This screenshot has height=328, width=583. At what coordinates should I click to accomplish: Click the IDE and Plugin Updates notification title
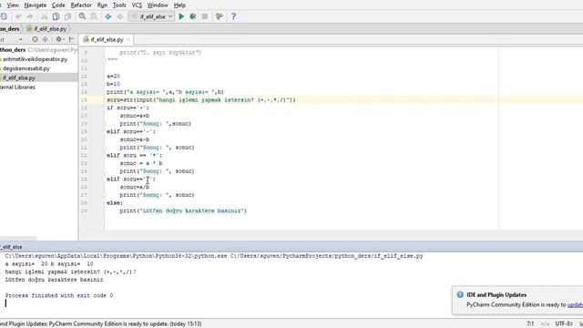pos(496,295)
